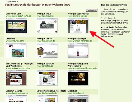Click the 2Freunde heading
This screenshot has height=102, width=132.
click(11, 39)
